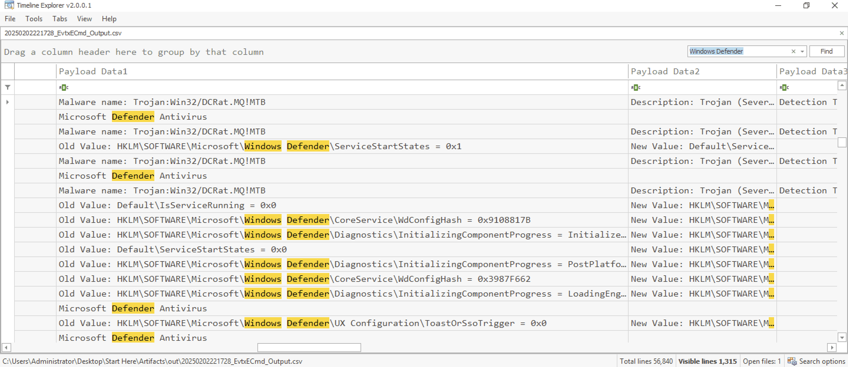The height and width of the screenshot is (367, 848).
Task: Expand the first row indicator arrow
Action: tap(8, 102)
